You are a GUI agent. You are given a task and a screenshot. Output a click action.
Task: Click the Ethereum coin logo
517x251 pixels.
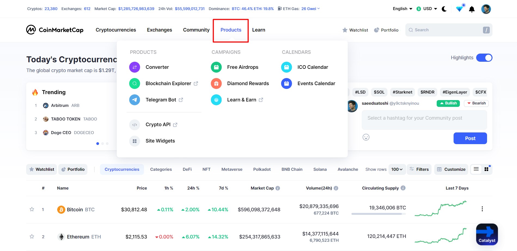coord(61,237)
